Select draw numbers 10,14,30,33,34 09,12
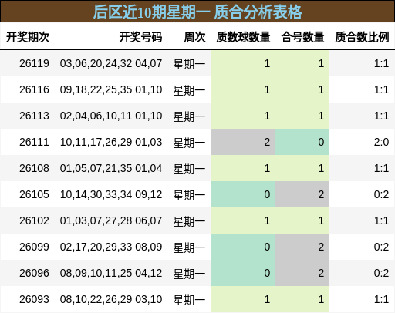Viewport: 395px width, 313px height. click(x=111, y=194)
